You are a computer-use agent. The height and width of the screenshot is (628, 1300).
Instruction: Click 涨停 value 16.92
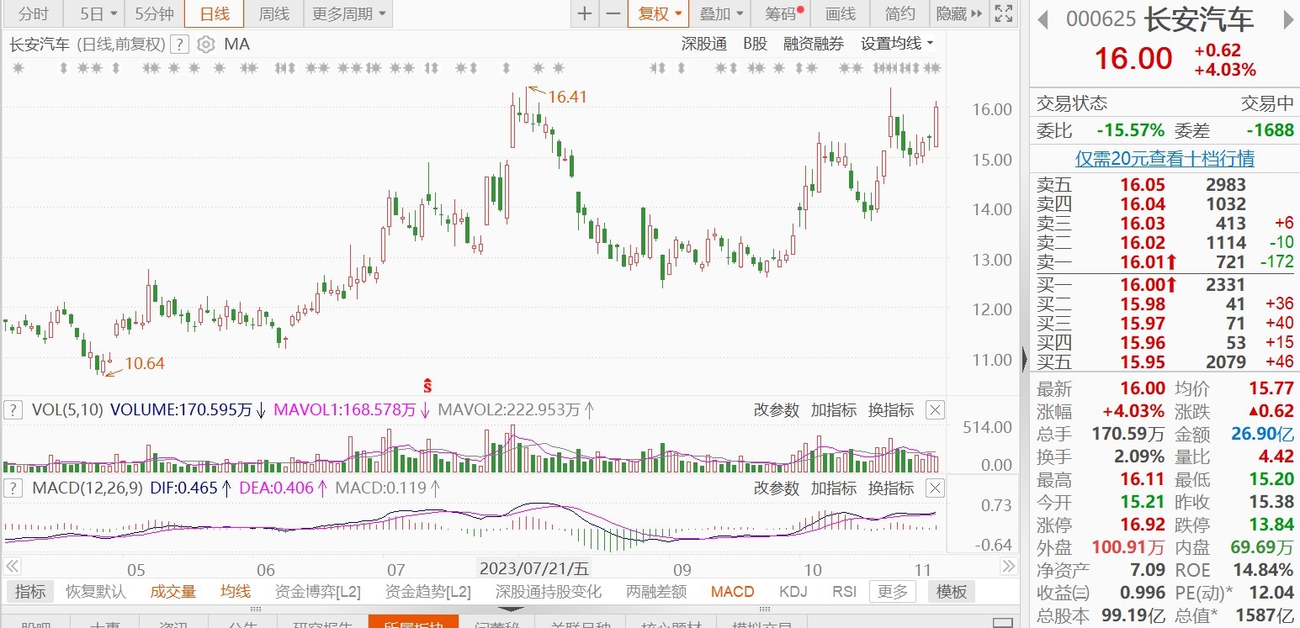click(1142, 525)
